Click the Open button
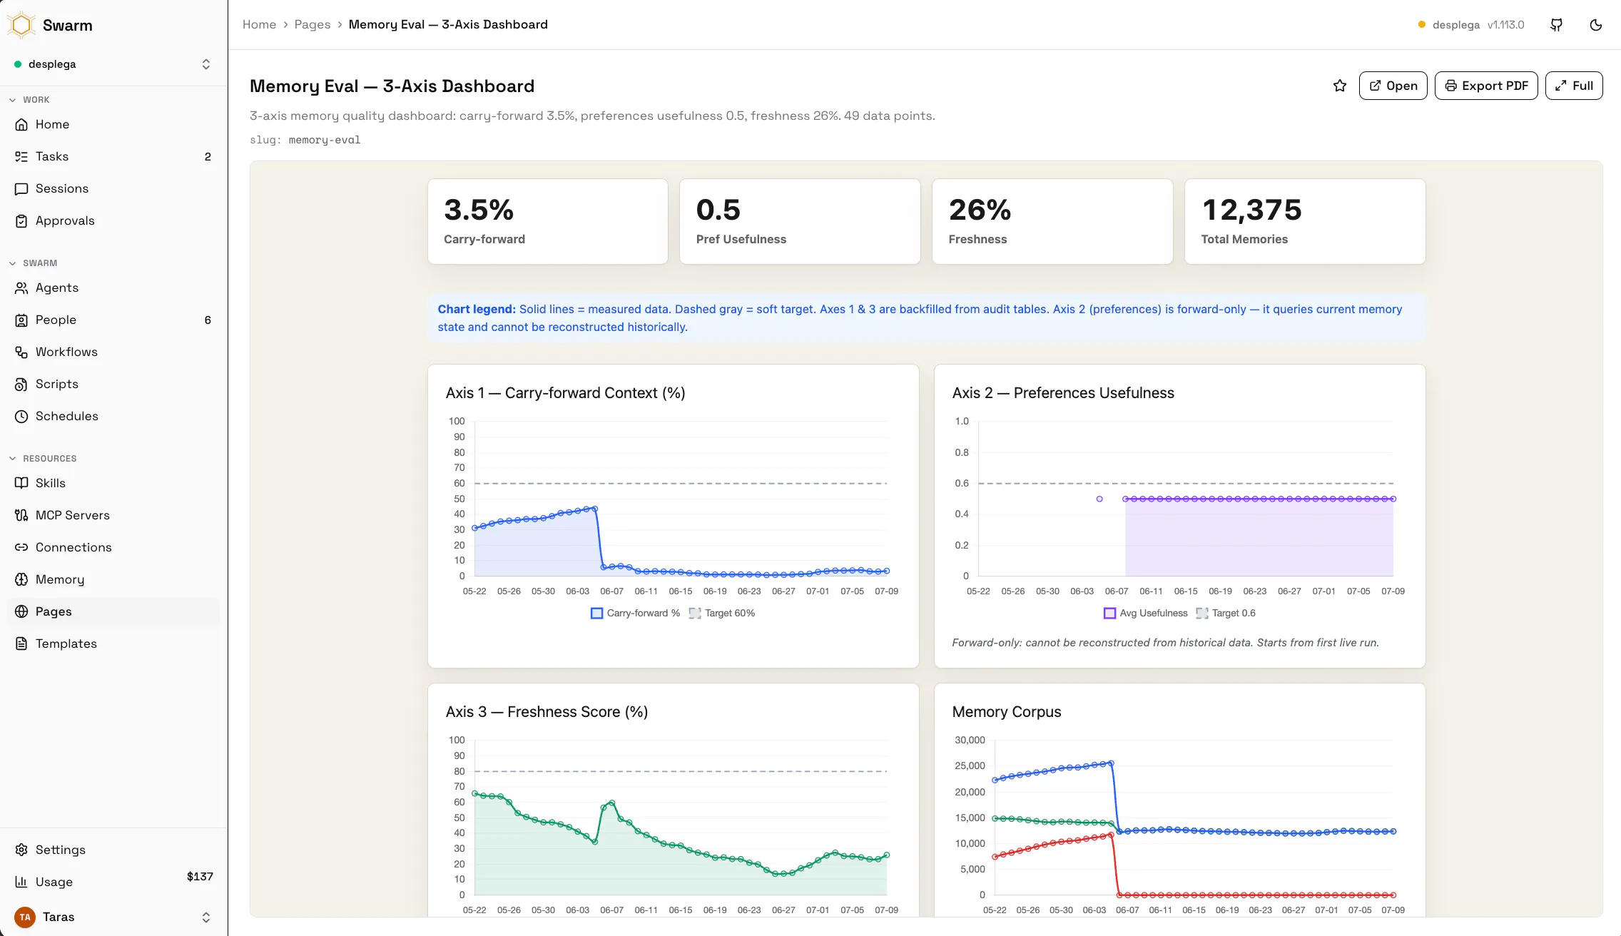The width and height of the screenshot is (1621, 936). coord(1393,86)
